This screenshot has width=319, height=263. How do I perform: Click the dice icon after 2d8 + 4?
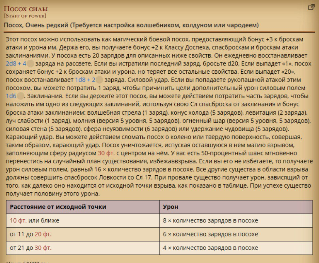31,63
